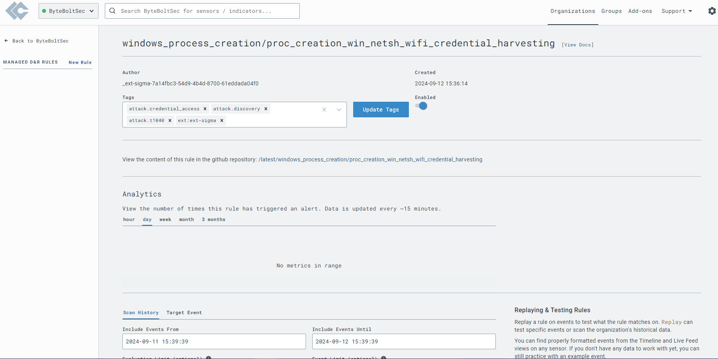
Task: Switch analytics to week view
Action: click(165, 219)
